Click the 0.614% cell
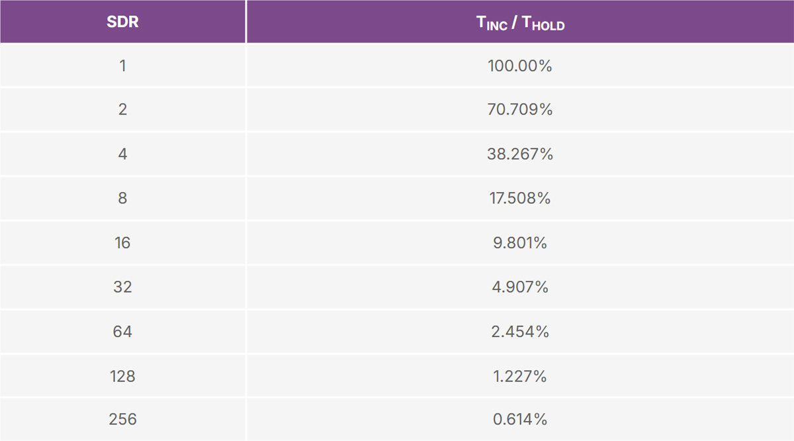 coord(520,419)
